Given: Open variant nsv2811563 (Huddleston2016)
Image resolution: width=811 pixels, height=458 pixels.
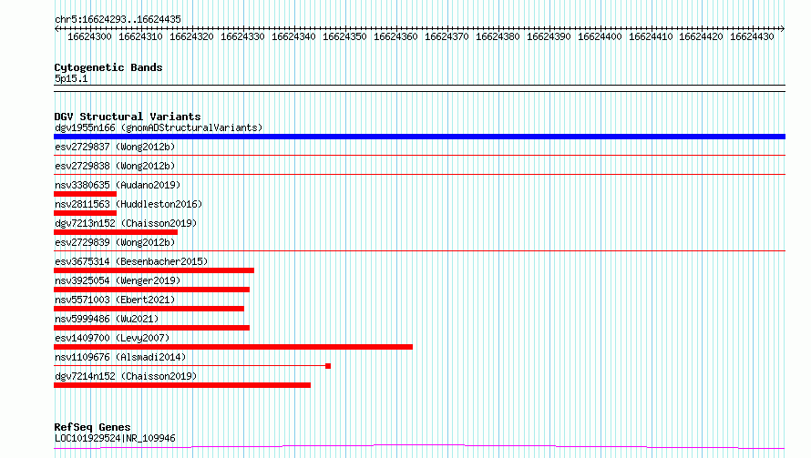Looking at the screenshot, I should 128,204.
